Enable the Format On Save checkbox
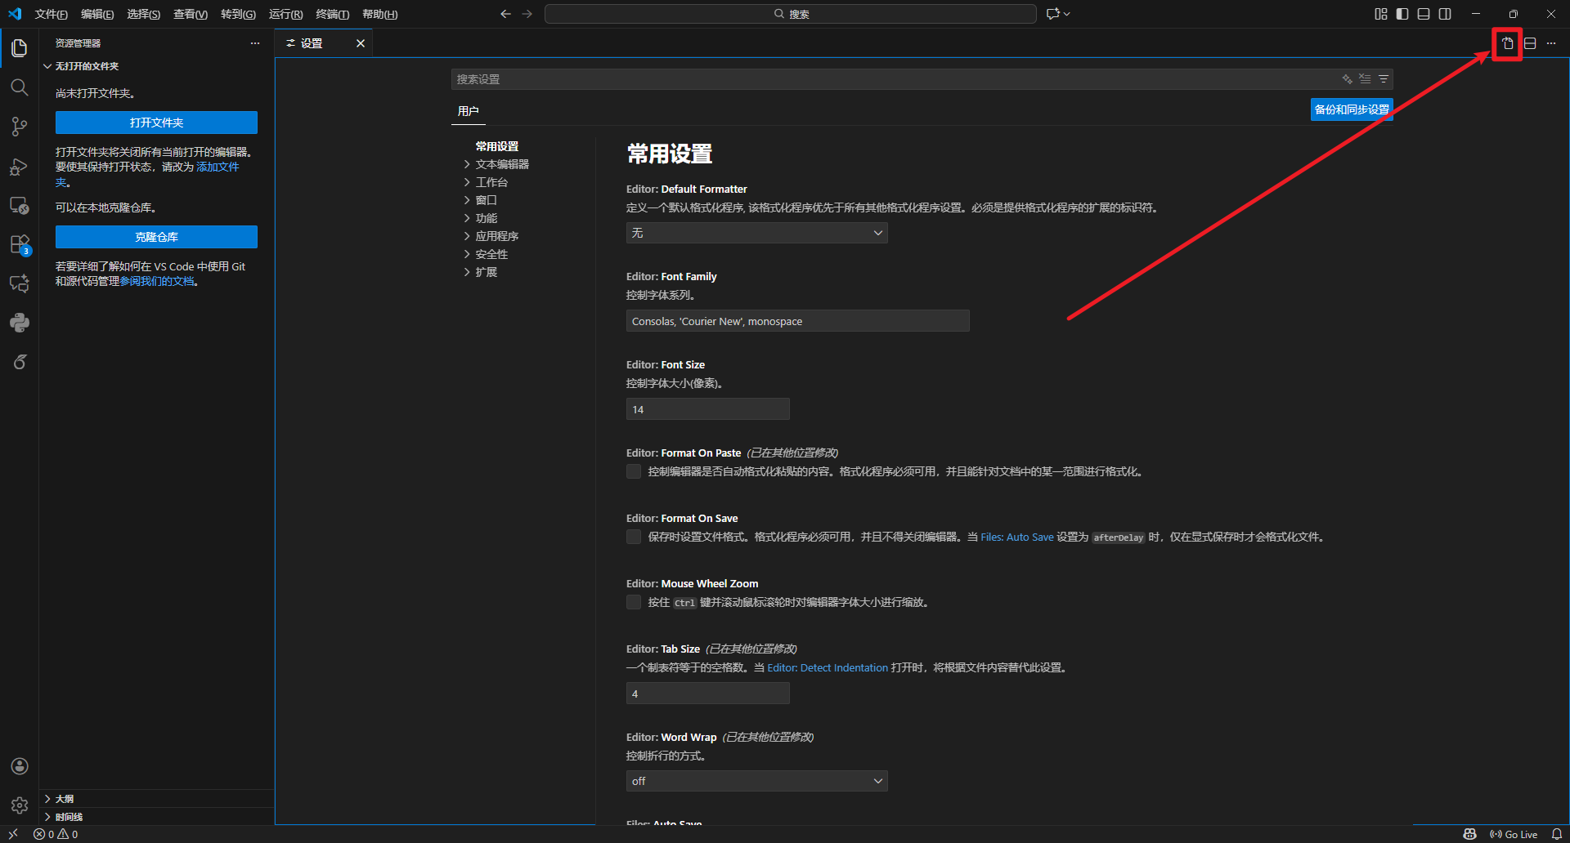Screen dimensions: 1570x843 point(634,537)
